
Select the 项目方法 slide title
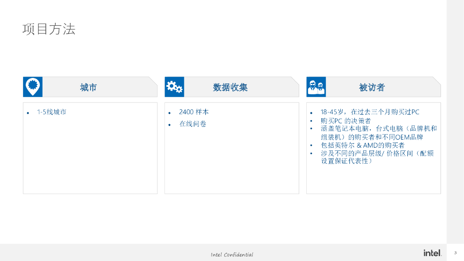tap(49, 29)
